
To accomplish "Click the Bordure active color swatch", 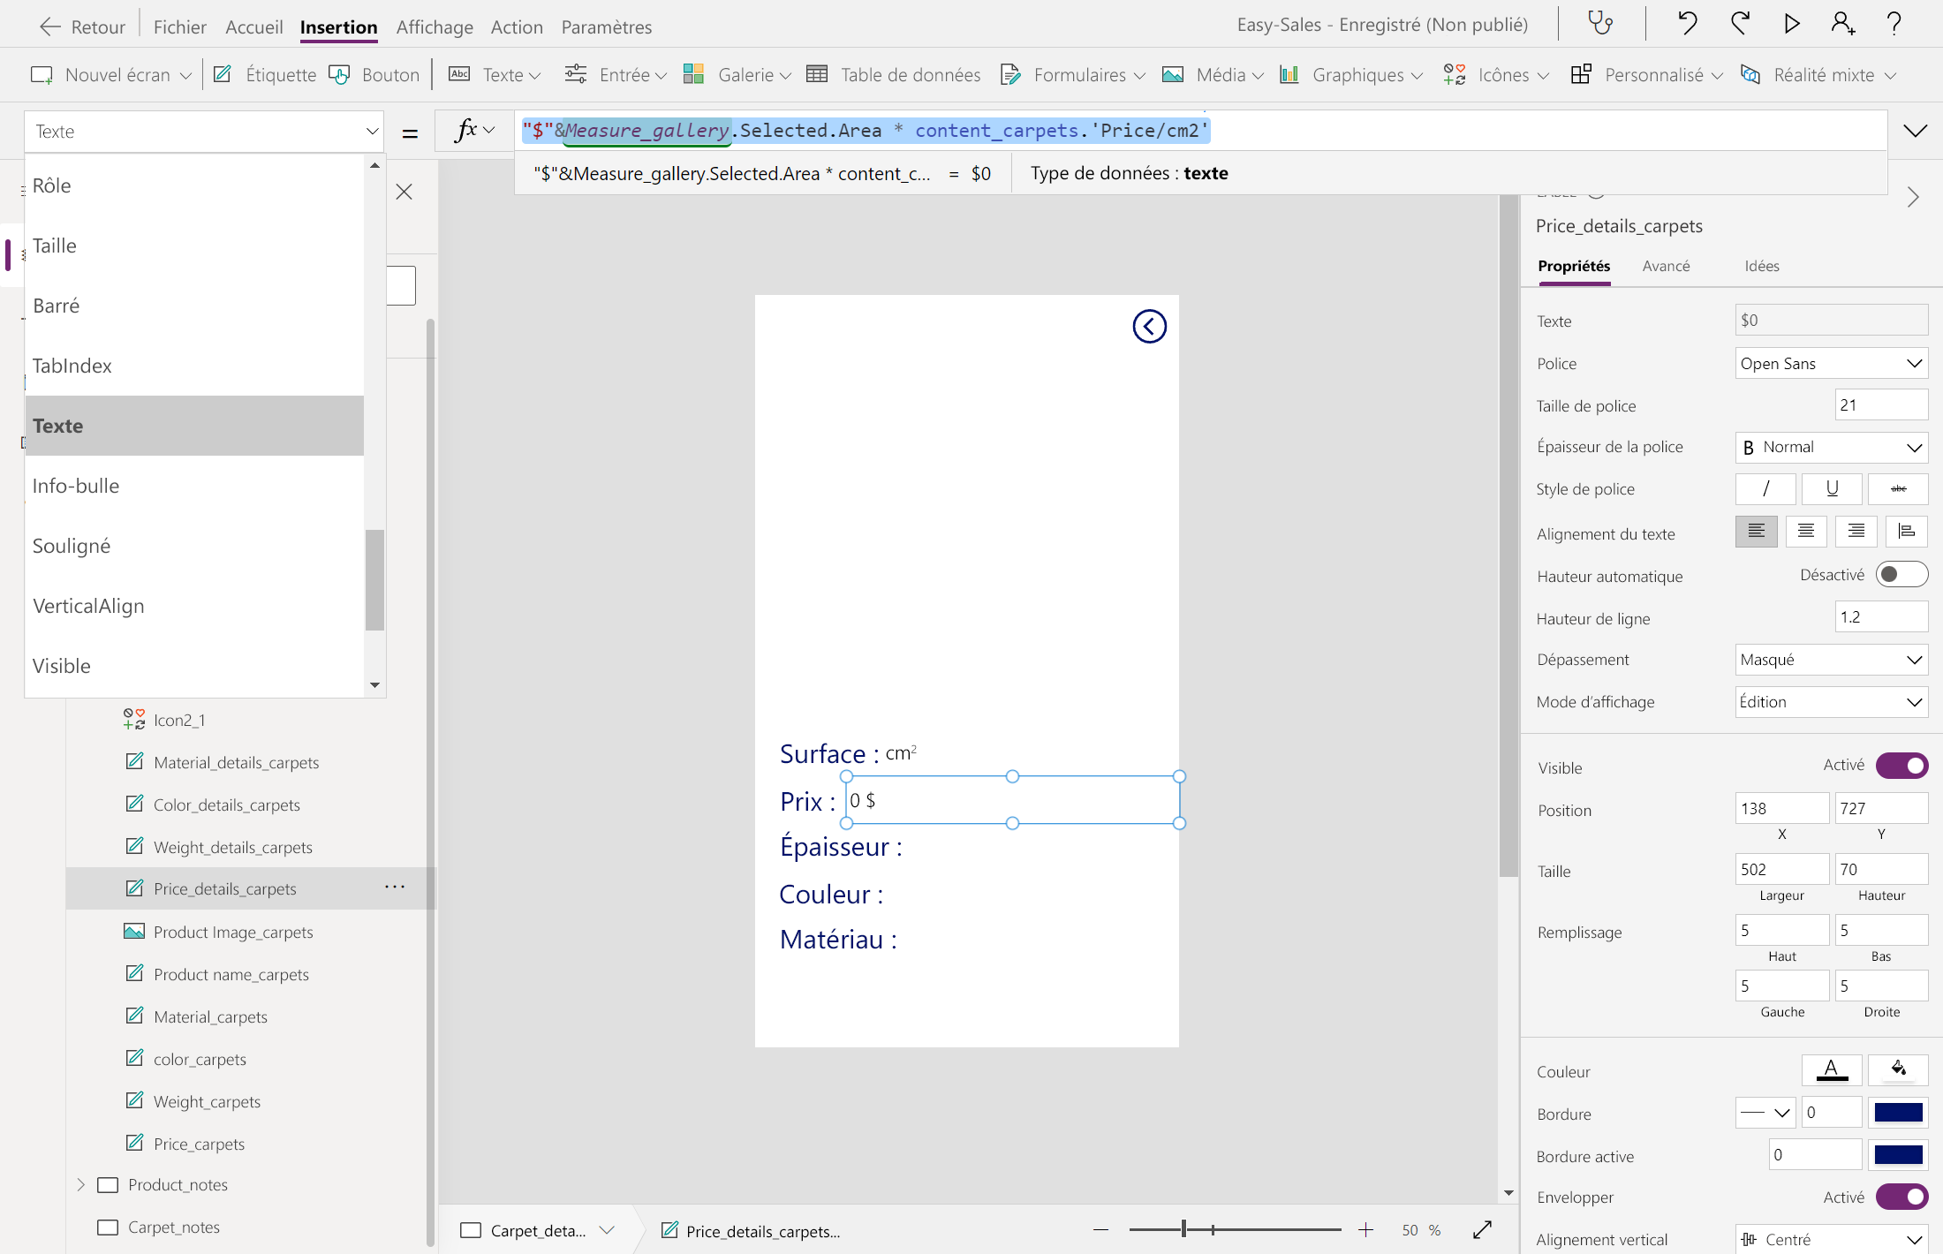I will [x=1899, y=1155].
